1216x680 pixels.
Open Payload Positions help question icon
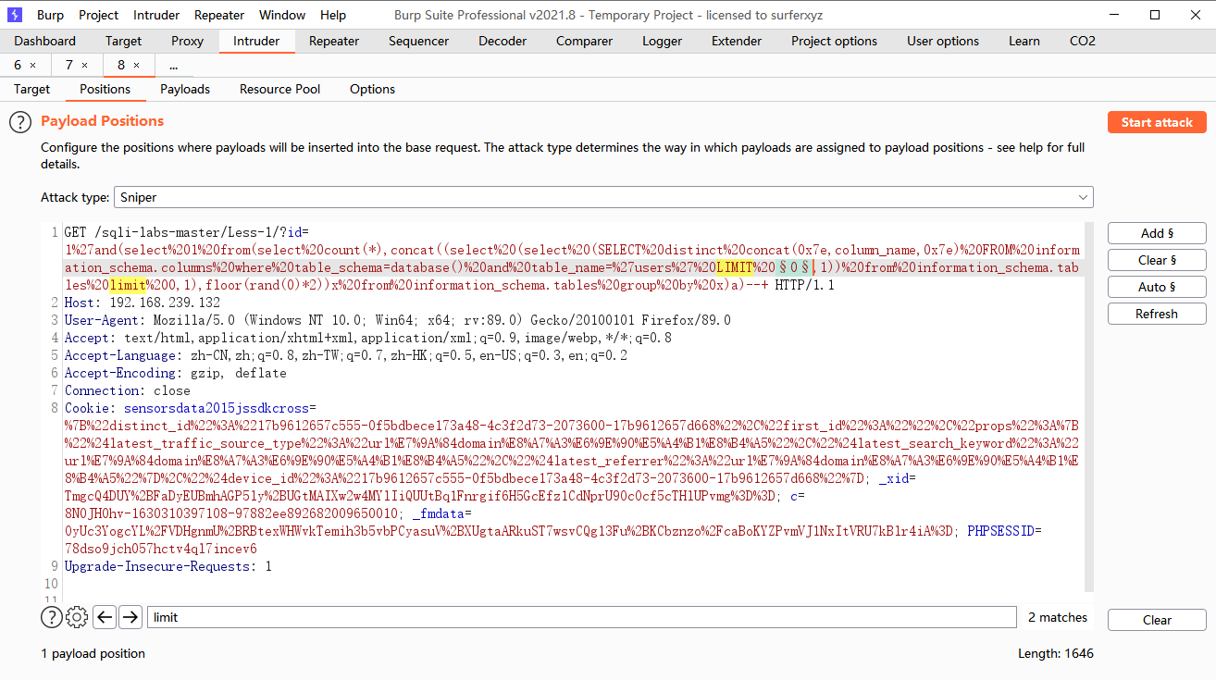click(20, 122)
